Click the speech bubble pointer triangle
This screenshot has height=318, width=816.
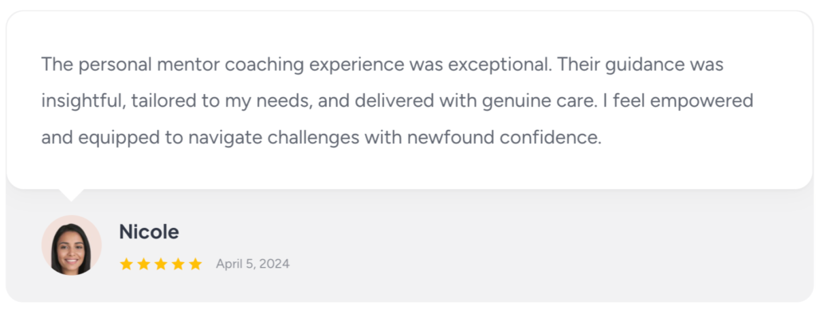click(x=71, y=195)
